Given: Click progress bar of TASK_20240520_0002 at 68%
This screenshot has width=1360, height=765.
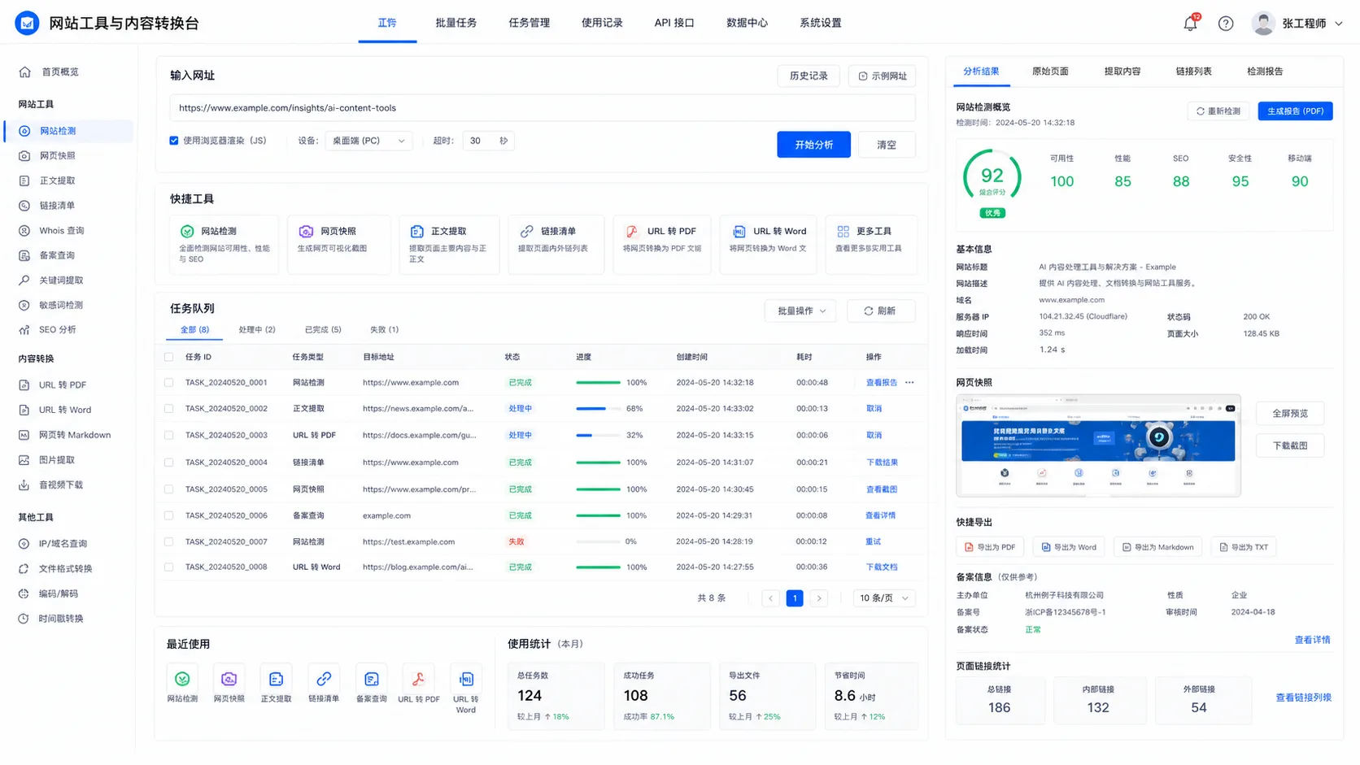Looking at the screenshot, I should coord(598,409).
